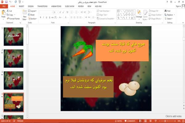Toggle numbered list button
The height and width of the screenshot is (123, 185).
(76, 12)
